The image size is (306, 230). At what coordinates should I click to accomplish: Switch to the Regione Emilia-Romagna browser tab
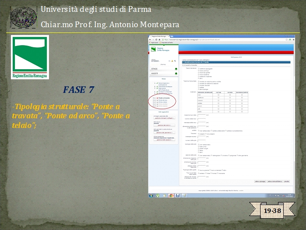160,36
